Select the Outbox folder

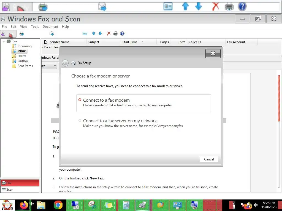(x=20, y=61)
